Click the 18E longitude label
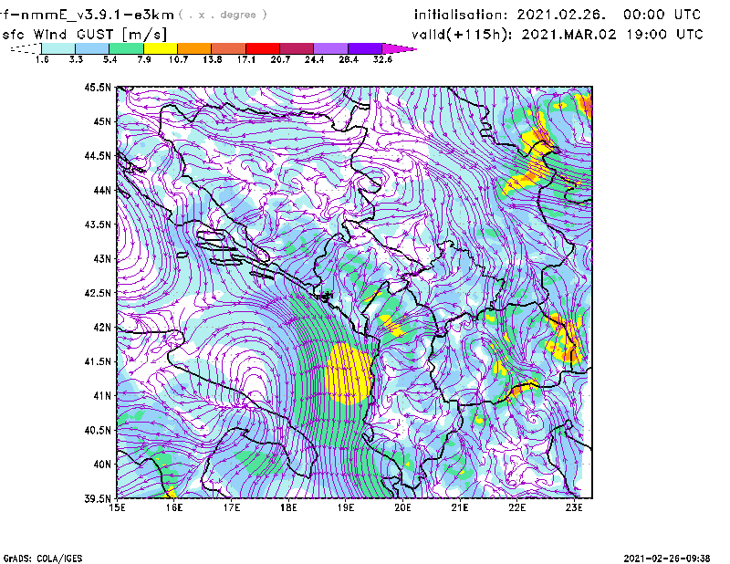 coord(288,507)
